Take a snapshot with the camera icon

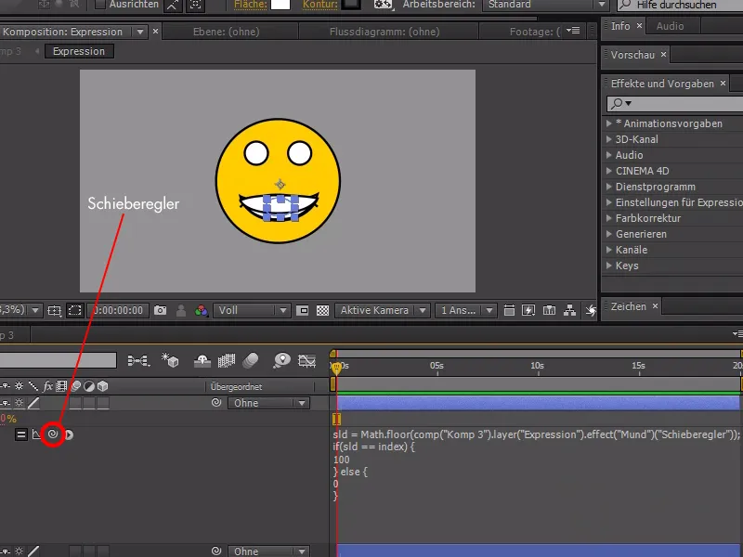(x=160, y=311)
